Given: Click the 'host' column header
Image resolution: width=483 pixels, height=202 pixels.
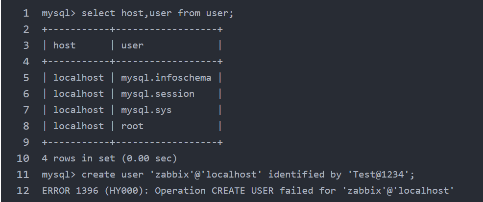Looking at the screenshot, I should [64, 45].
